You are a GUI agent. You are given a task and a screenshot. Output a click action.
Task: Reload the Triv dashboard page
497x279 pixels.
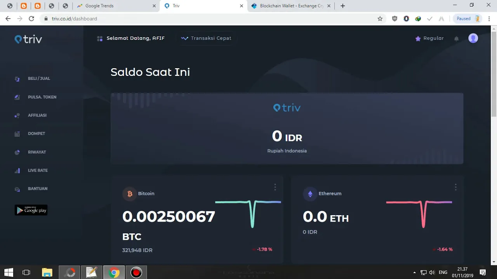tap(31, 19)
